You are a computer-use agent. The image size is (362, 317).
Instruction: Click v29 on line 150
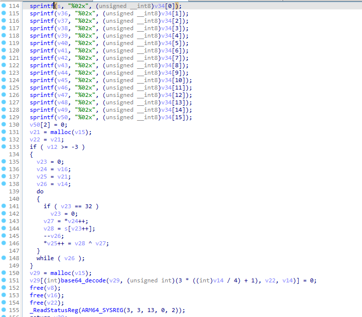tap(35, 273)
